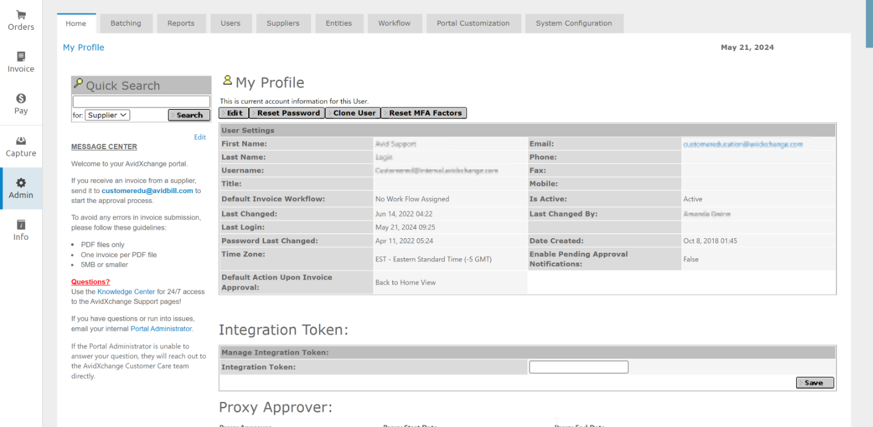Image resolution: width=873 pixels, height=427 pixels.
Task: Open the customeredu@avidbill.com email link
Action: coord(148,191)
